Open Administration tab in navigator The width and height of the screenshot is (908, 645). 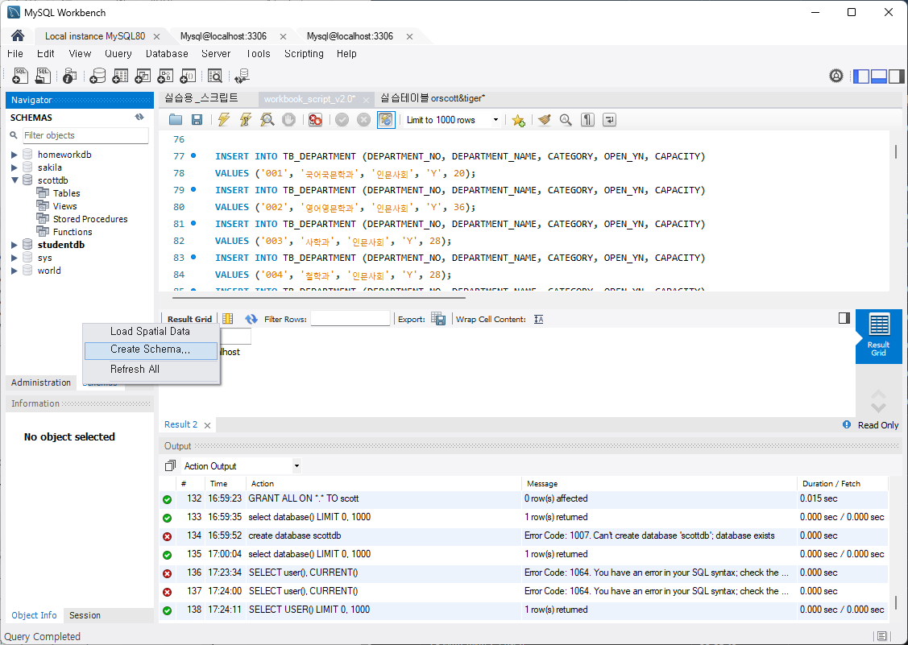tap(40, 382)
